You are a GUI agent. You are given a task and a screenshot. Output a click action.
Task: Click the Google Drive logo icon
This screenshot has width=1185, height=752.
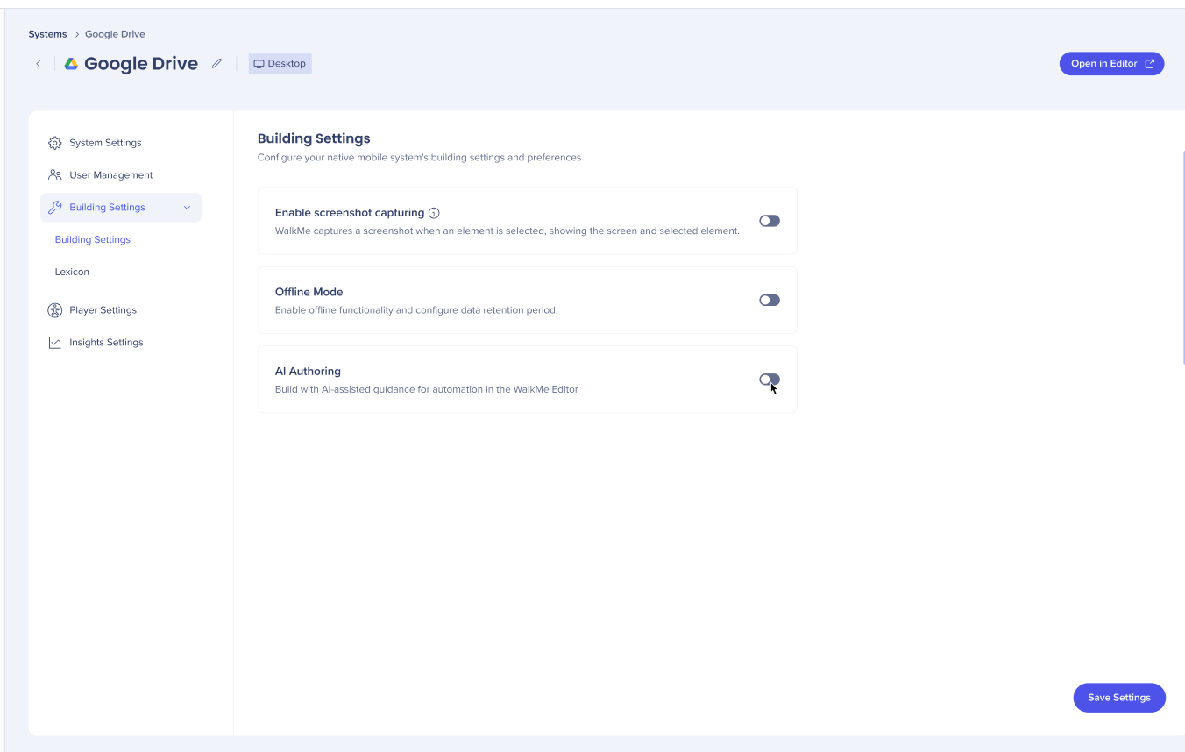(71, 64)
